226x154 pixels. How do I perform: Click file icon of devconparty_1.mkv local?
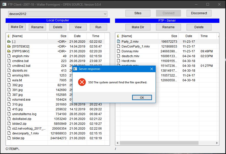pyautogui.click(x=9, y=133)
